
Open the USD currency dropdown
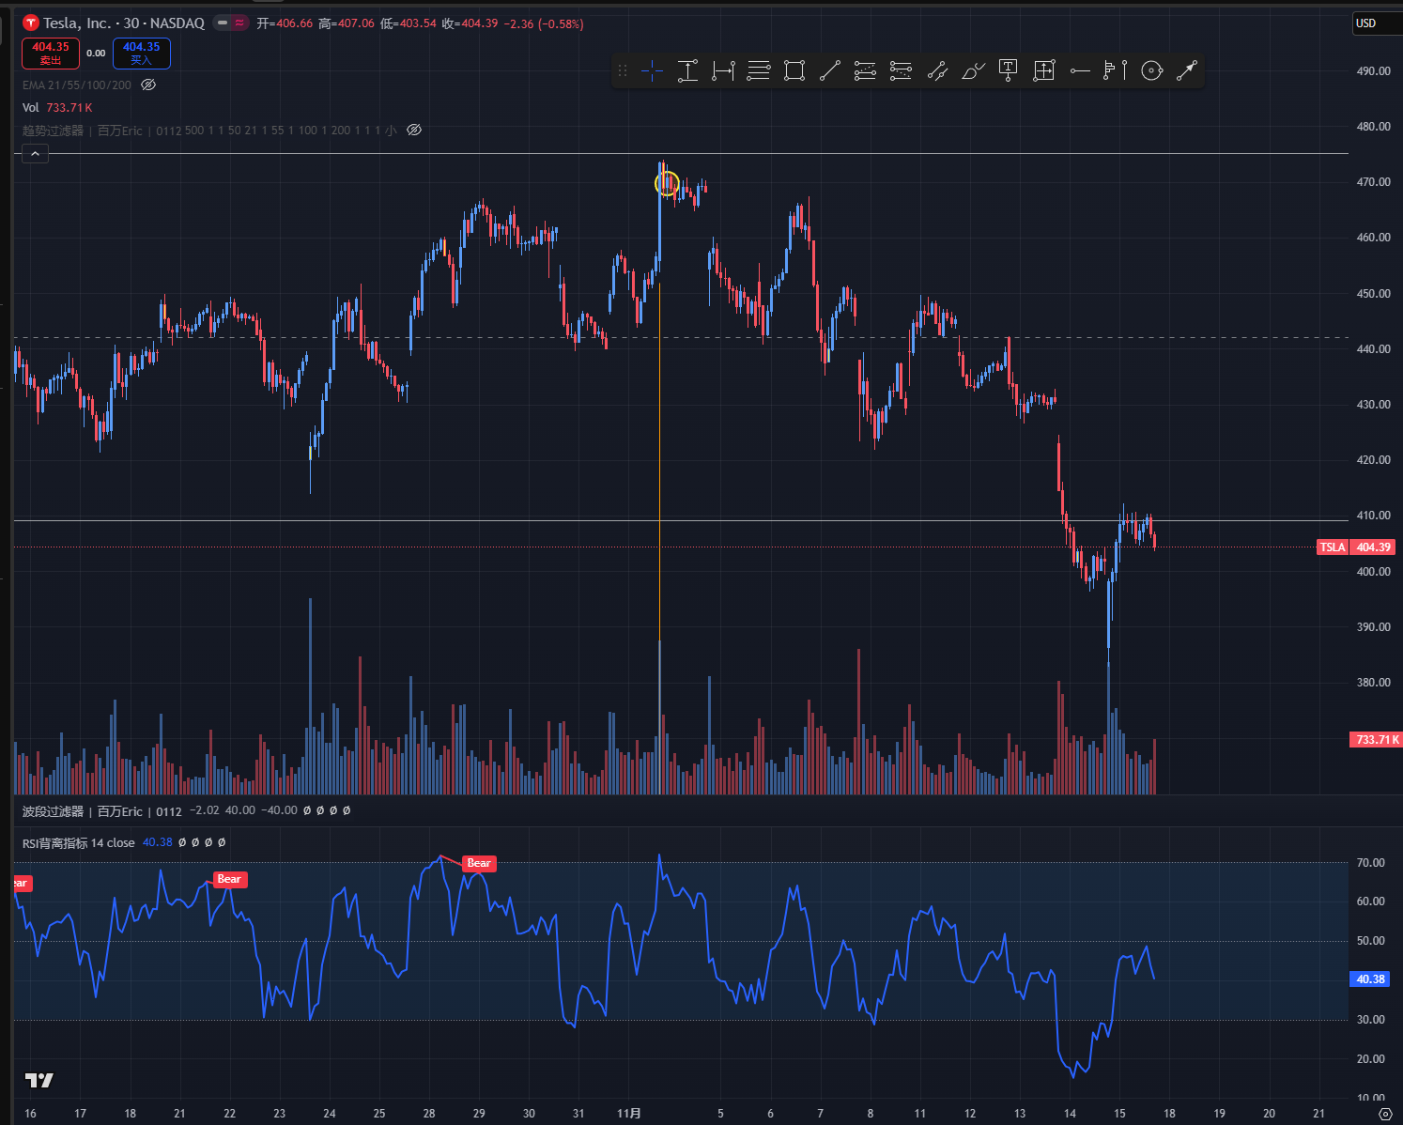pyautogui.click(x=1366, y=23)
